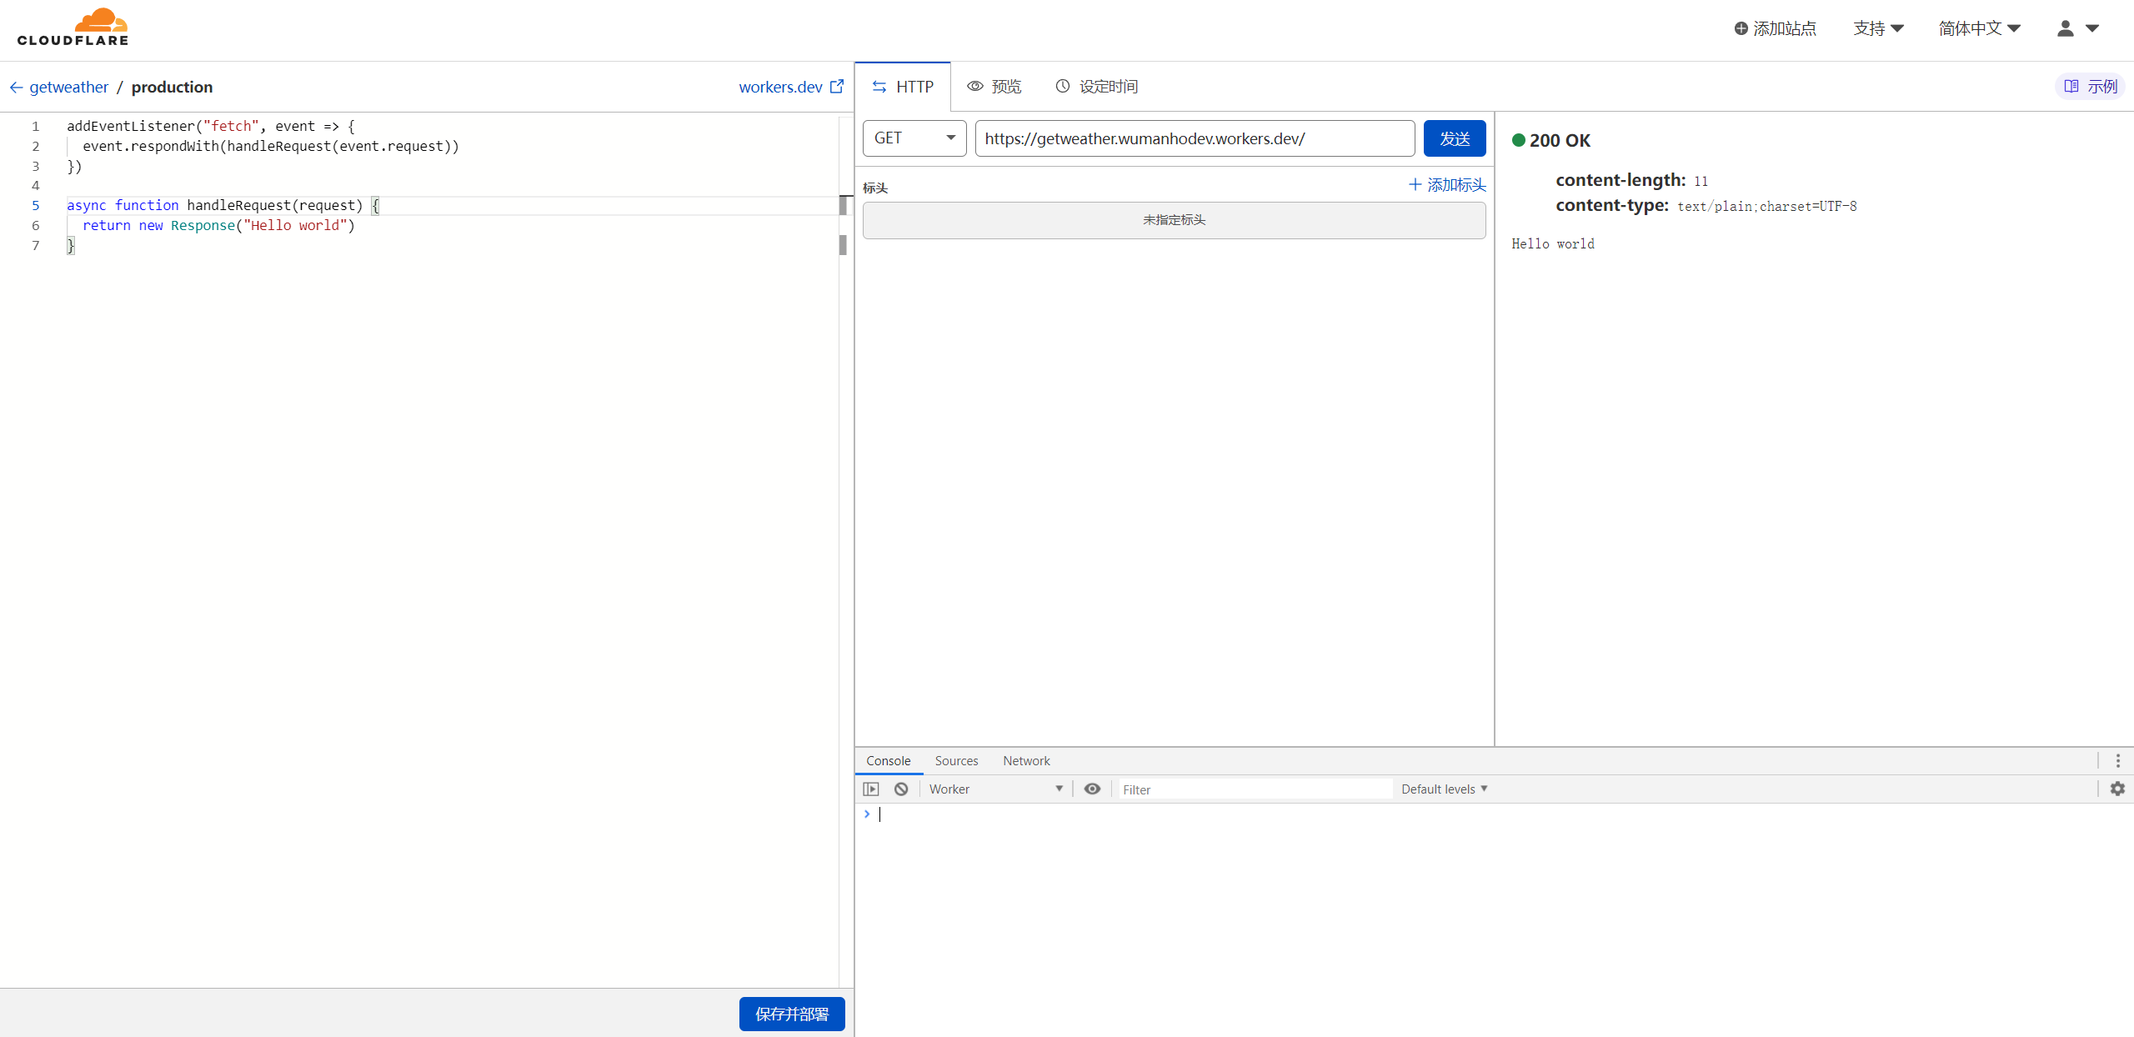Open the 示例 examples book icon
Viewport: 2134px width, 1037px height.
[x=2090, y=86]
